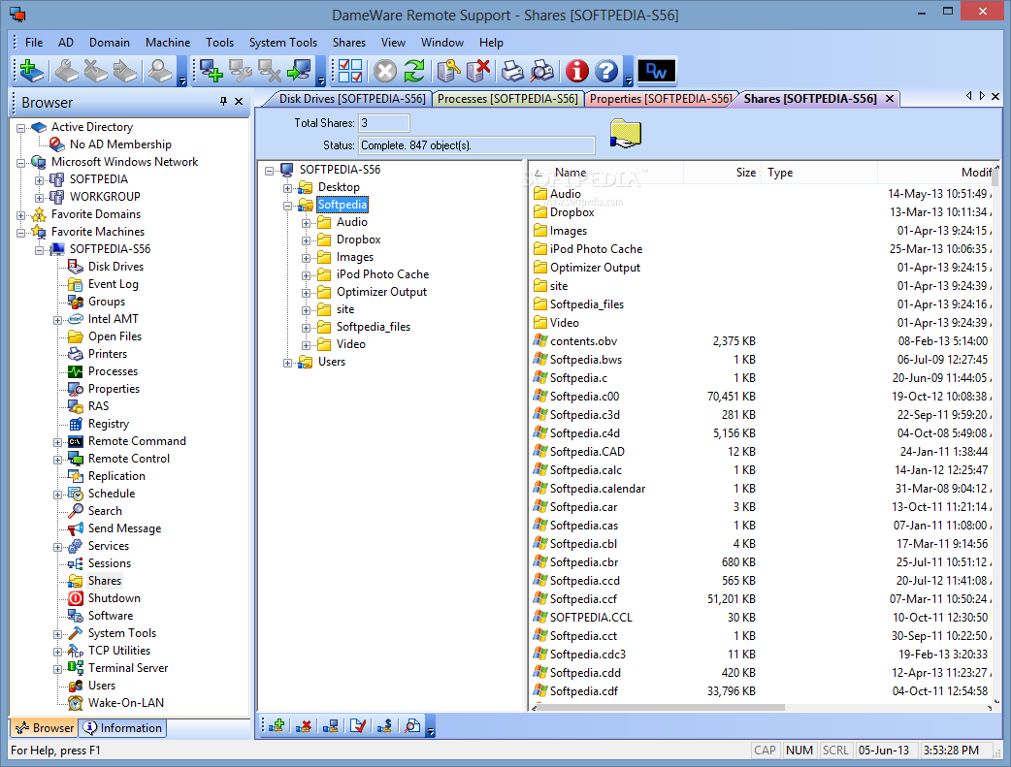Click the connect machine green arrow icon
The height and width of the screenshot is (767, 1011).
299,71
